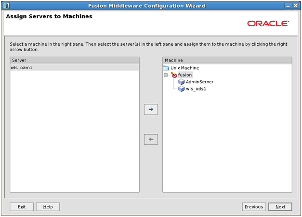Image resolution: width=302 pixels, height=217 pixels.
Task: Select wls_oam1 in the Server list
Action: tap(75, 67)
